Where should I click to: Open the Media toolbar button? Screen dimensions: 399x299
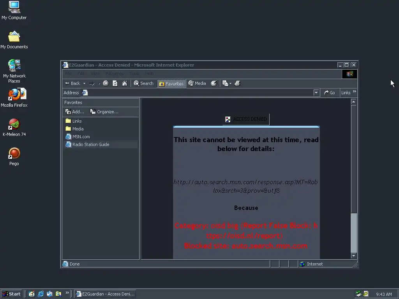[x=197, y=83]
